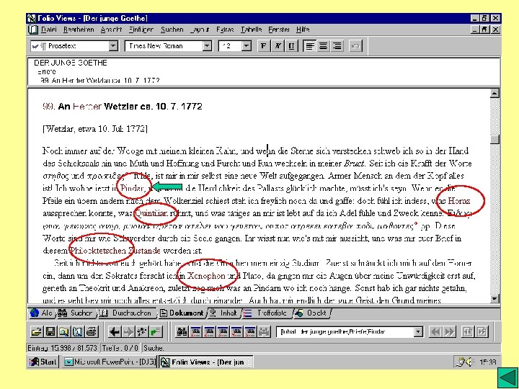Expand the Inhalt path dropdown arrow
The width and height of the screenshot is (519, 389).
coord(418,331)
